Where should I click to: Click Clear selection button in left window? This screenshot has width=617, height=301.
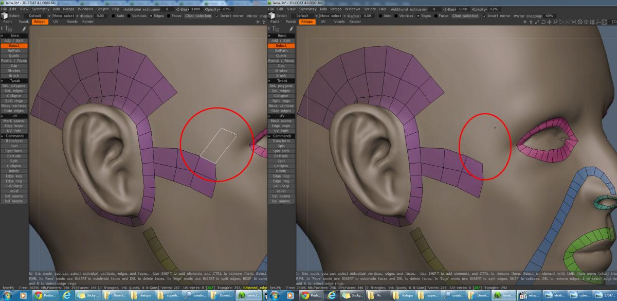point(198,16)
